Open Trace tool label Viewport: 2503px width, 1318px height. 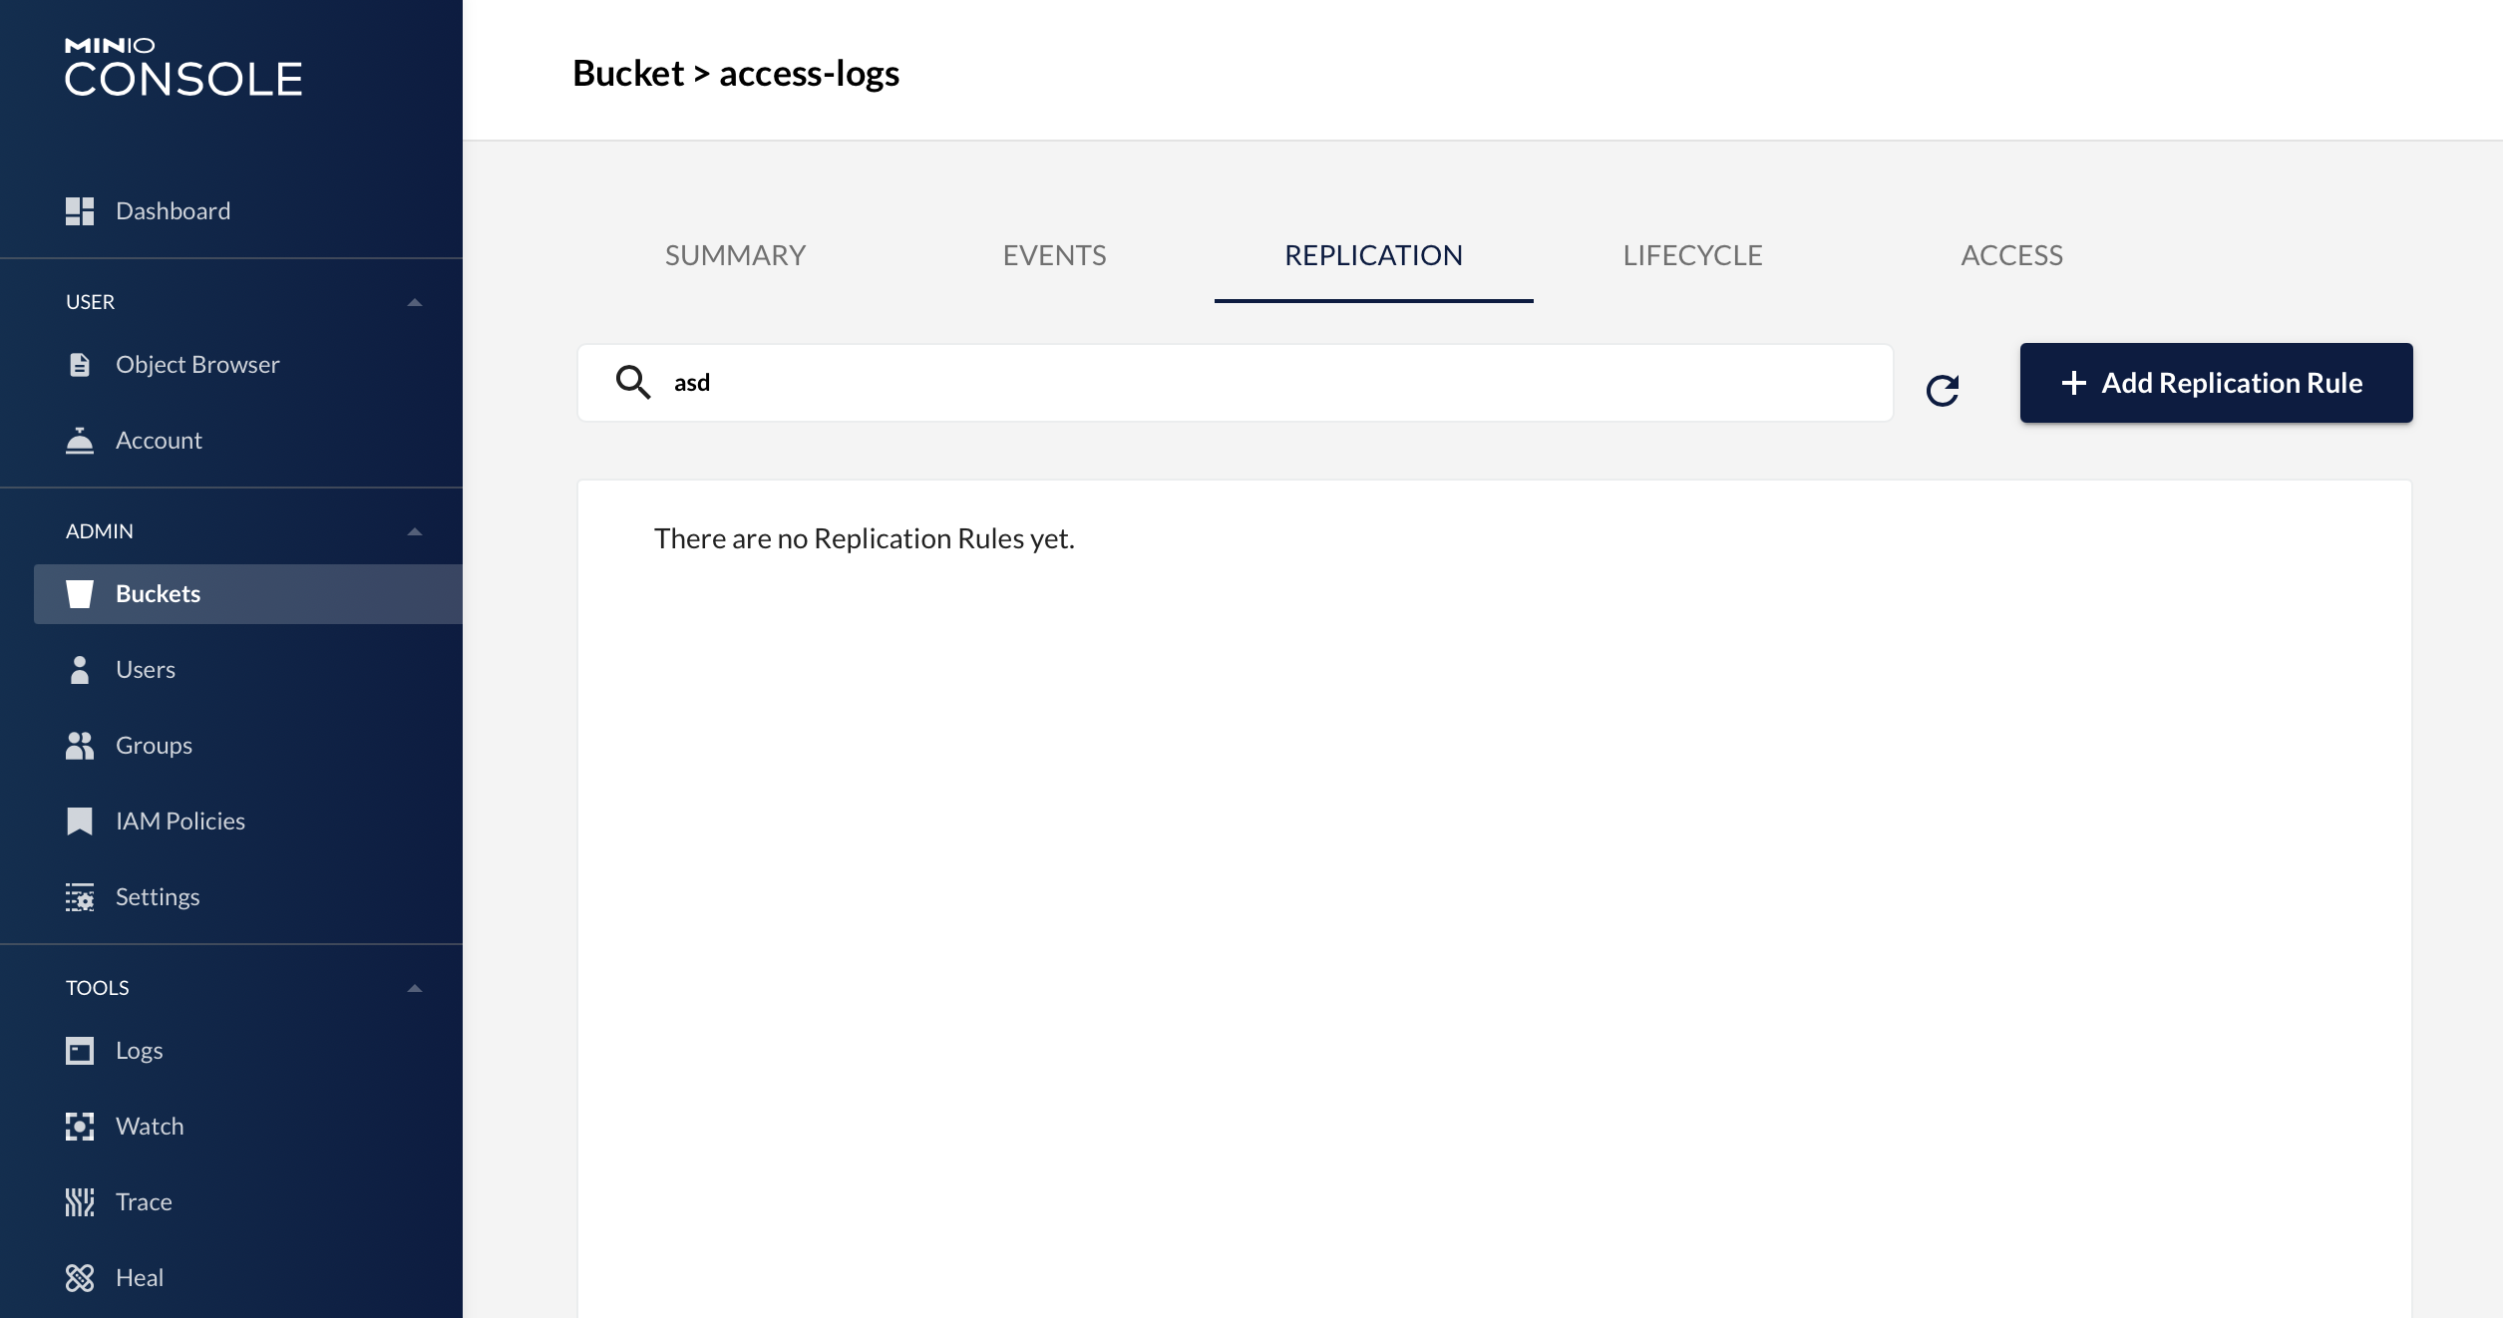coord(144,1202)
